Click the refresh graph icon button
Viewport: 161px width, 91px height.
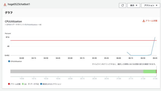[x=123, y=6]
